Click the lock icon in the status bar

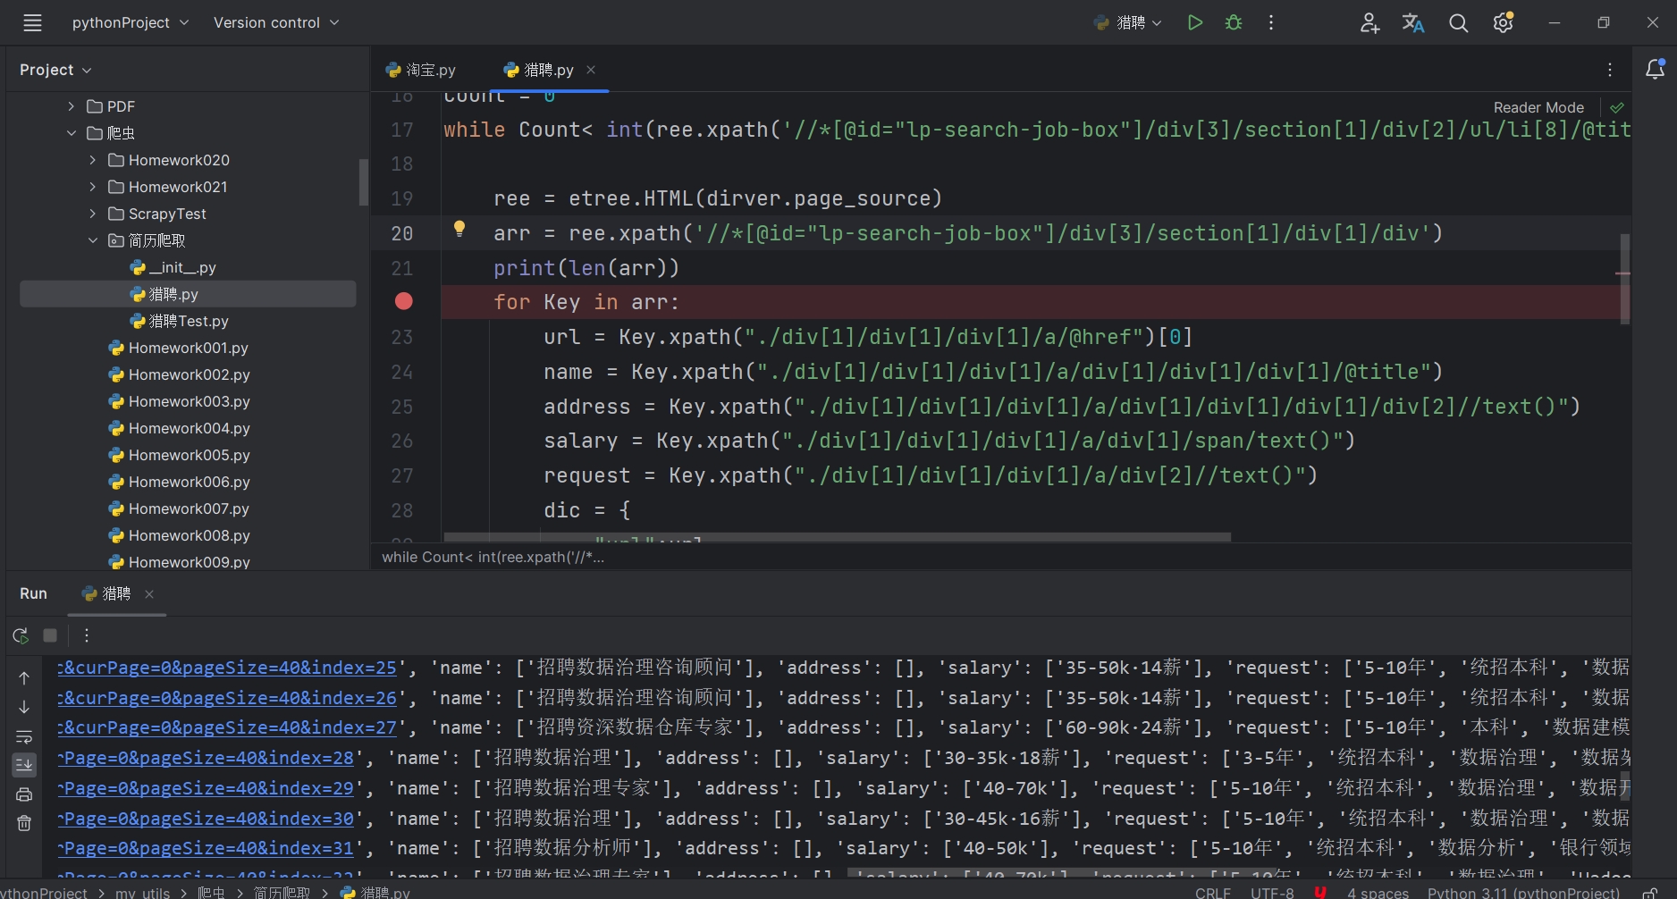point(1650,893)
